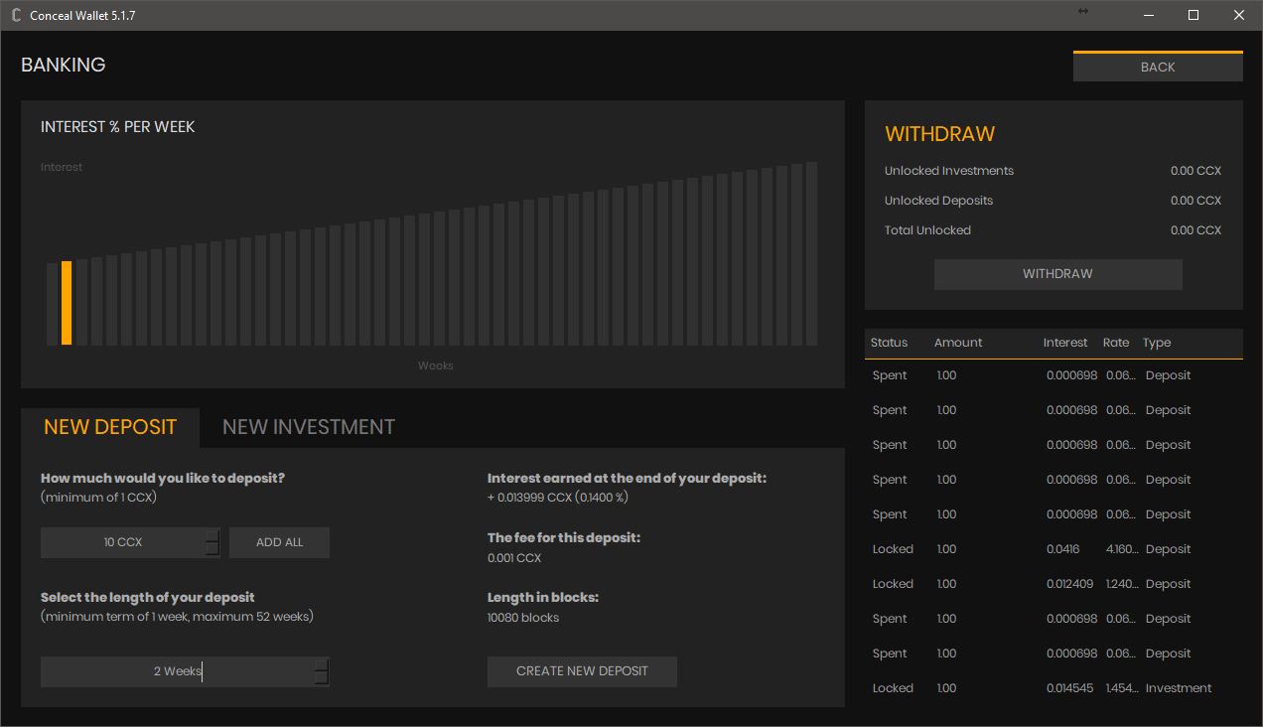The height and width of the screenshot is (727, 1263).
Task: Select the NEW DEPOSIT tab
Action: point(110,427)
